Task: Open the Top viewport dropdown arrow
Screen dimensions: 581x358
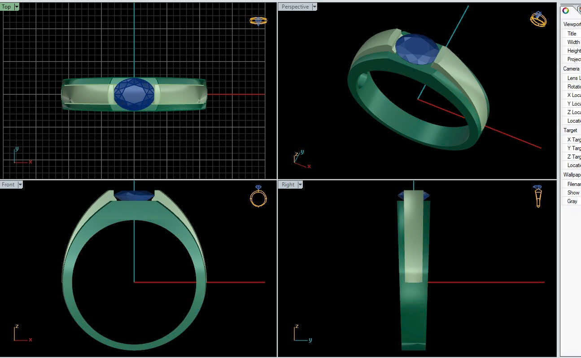Action: pos(17,7)
